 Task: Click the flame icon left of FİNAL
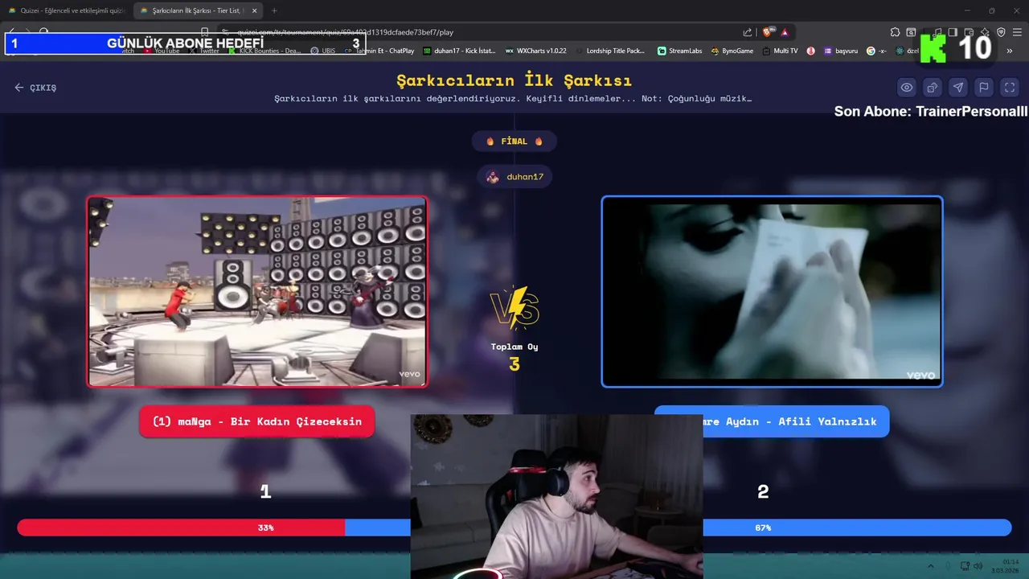490,142
